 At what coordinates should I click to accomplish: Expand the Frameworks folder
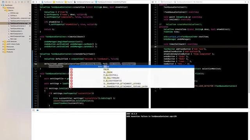3,49
